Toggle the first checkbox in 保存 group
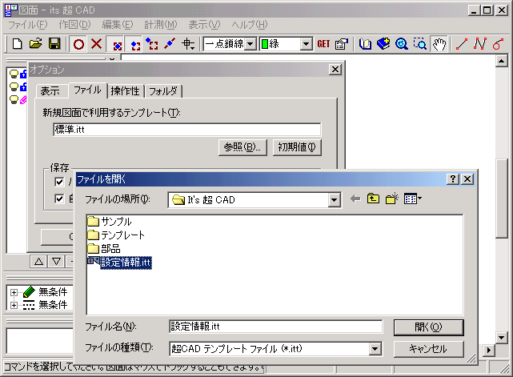This screenshot has width=513, height=377. (x=59, y=182)
